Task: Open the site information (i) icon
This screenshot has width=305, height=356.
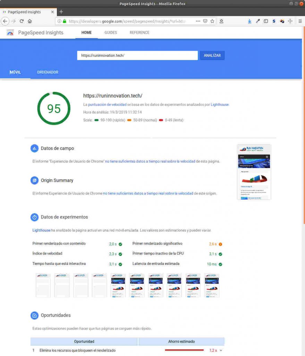Action: coord(59,21)
